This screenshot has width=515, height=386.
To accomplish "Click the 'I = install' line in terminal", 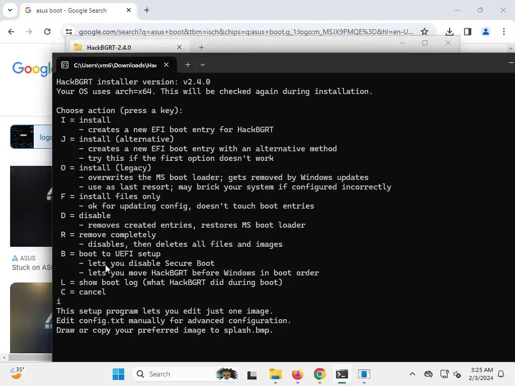I will [x=85, y=120].
